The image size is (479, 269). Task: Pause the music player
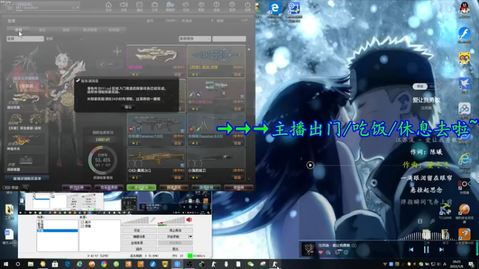click(426, 249)
